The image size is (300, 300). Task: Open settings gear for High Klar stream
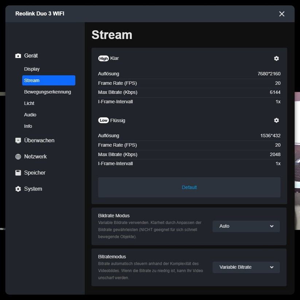276,58
